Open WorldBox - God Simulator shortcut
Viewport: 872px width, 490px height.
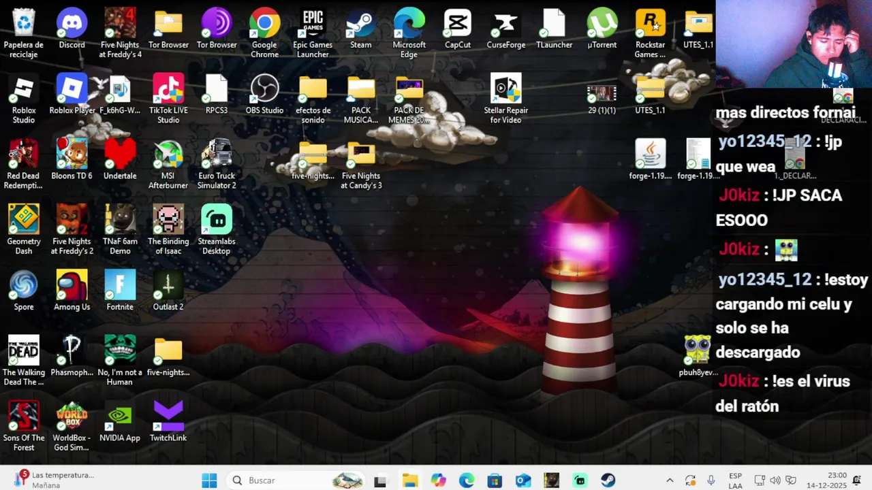pyautogui.click(x=72, y=427)
